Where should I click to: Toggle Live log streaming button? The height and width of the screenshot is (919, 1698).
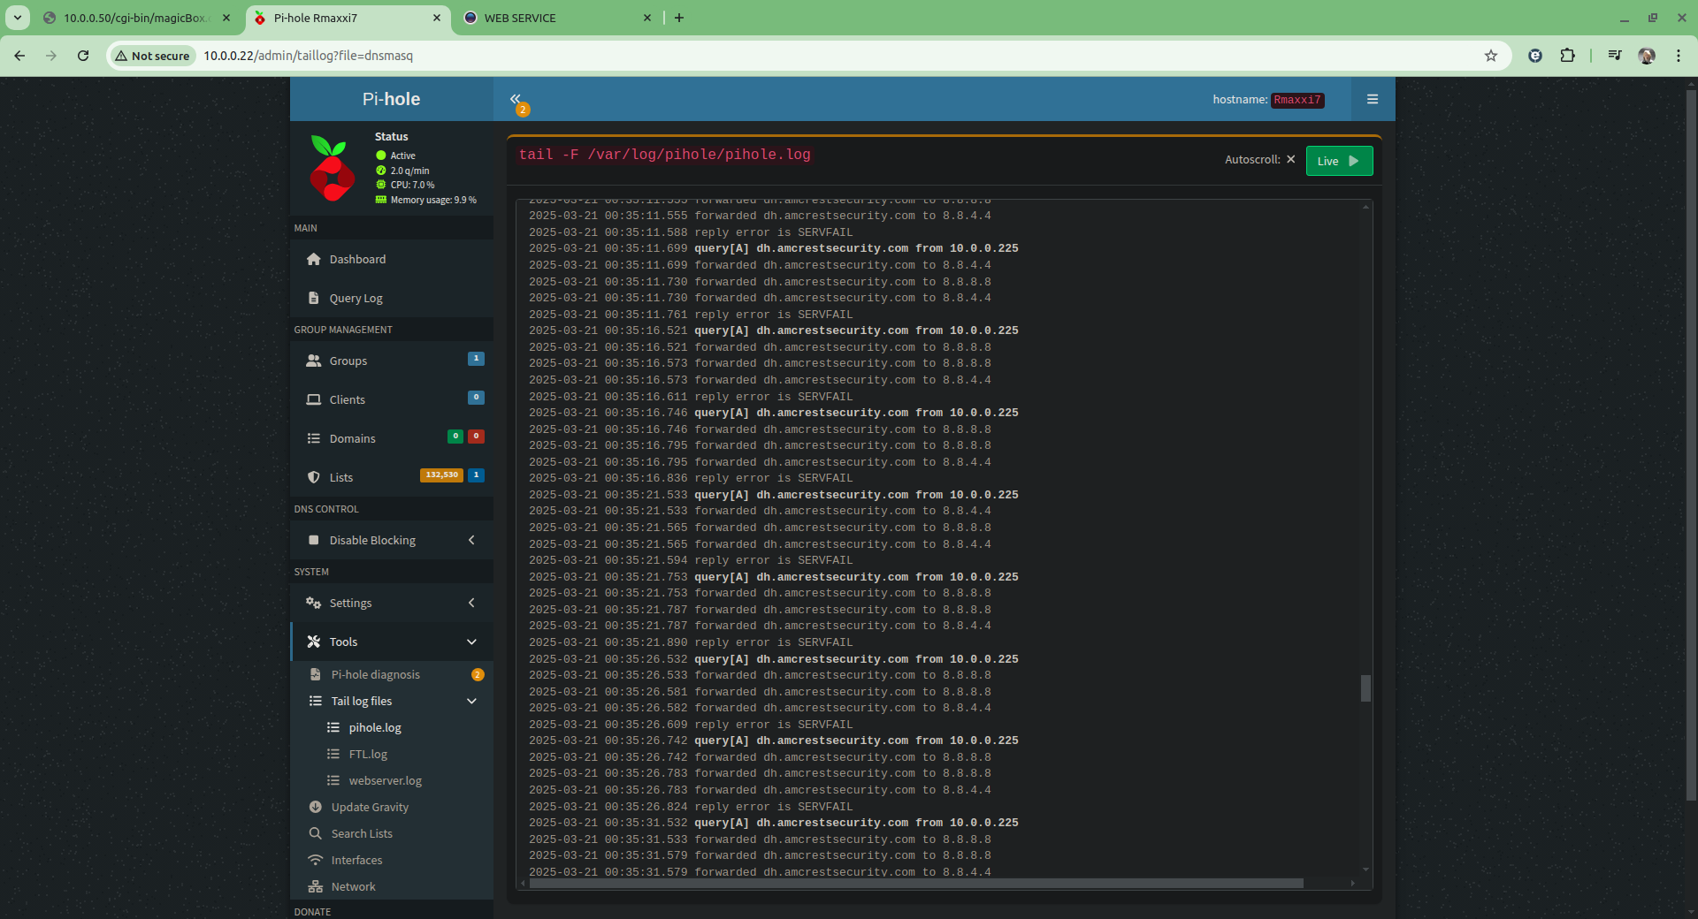[1339, 161]
